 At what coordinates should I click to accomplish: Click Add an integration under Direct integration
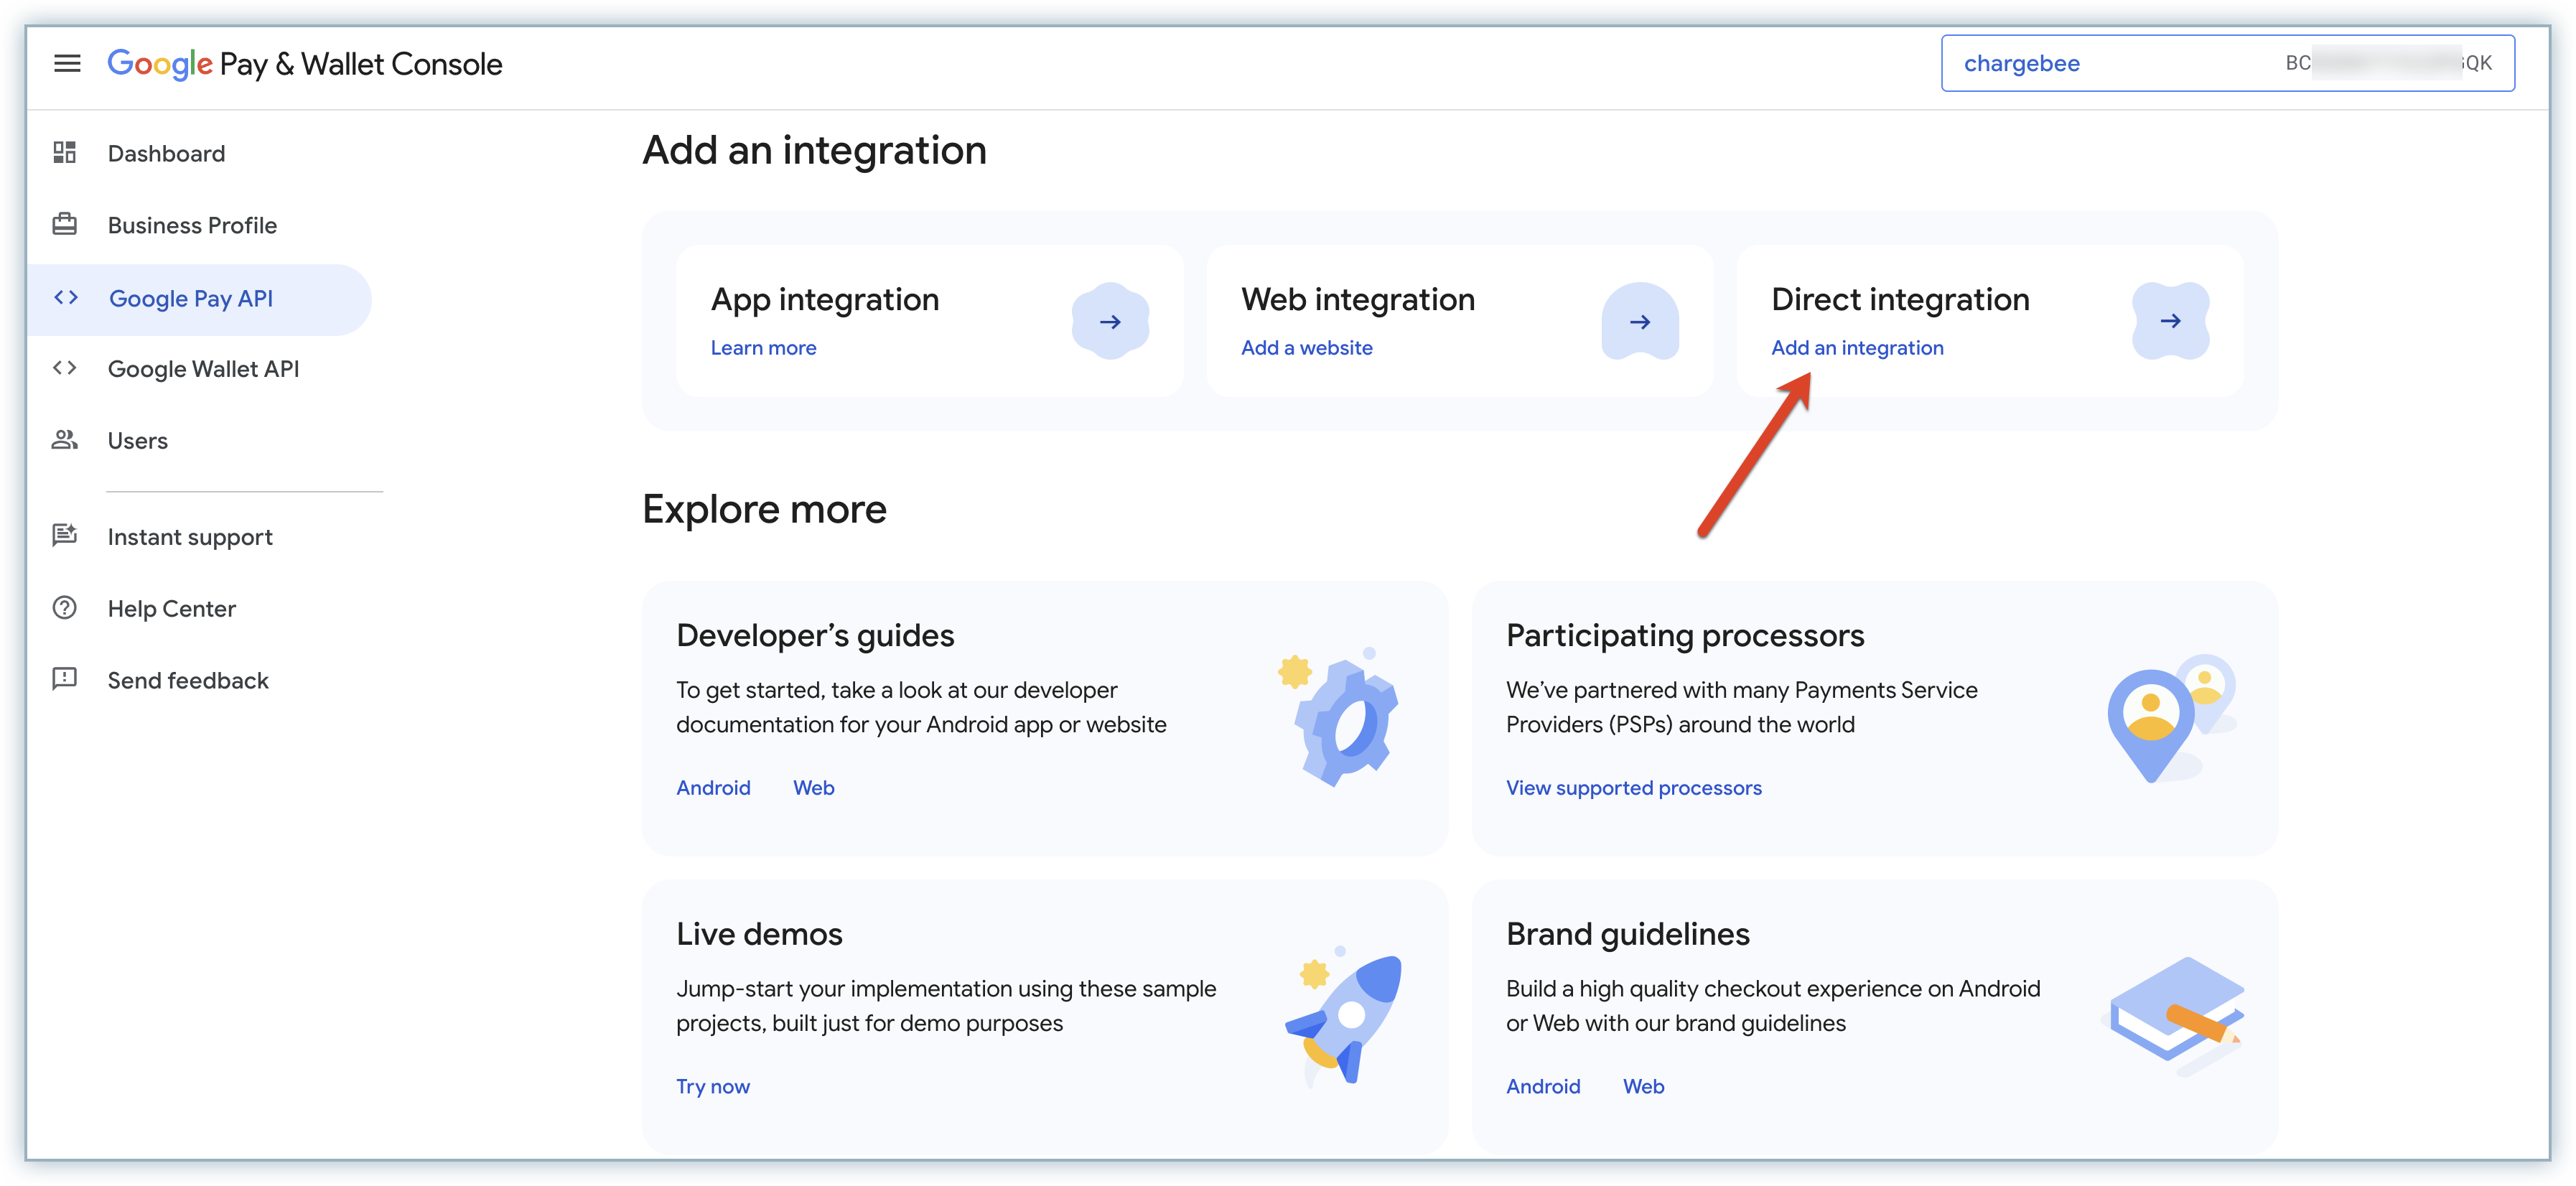pos(1857,348)
